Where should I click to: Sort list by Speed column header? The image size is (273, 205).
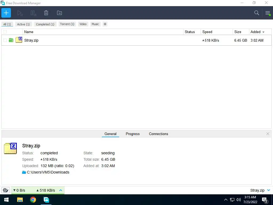point(217,32)
